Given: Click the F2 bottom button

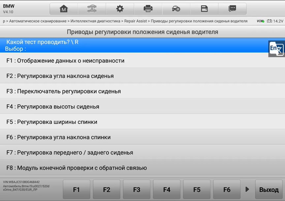Looking at the screenshot, I should click(x=107, y=189).
